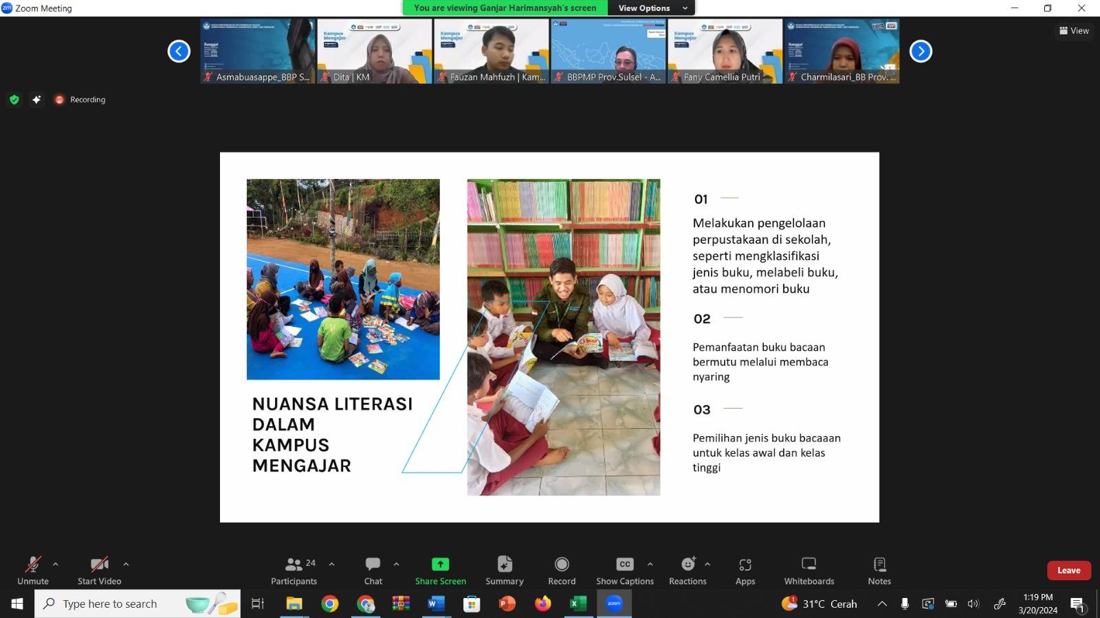Start recording with the Record icon
The image size is (1100, 618).
click(x=562, y=571)
